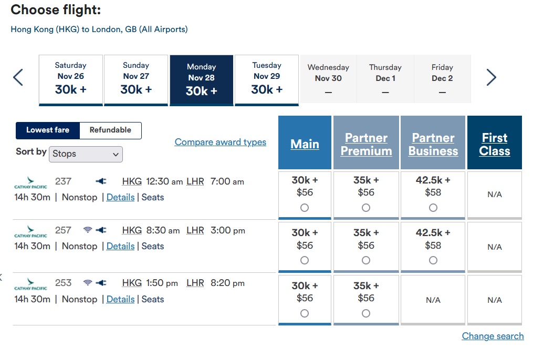Choose the Tuesday Nov 29 date tab
Image resolution: width=533 pixels, height=347 pixels.
pyautogui.click(x=267, y=79)
